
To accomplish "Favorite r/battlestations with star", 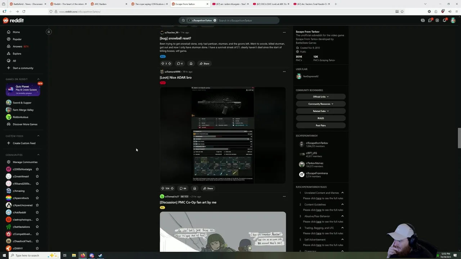I will coord(37,227).
